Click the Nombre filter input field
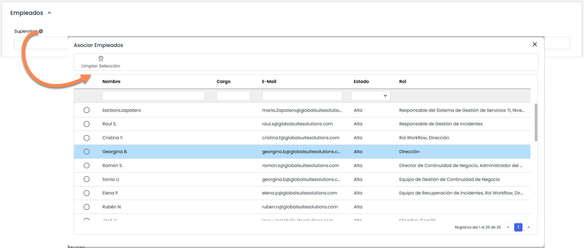This screenshot has height=248, width=584. coord(153,96)
